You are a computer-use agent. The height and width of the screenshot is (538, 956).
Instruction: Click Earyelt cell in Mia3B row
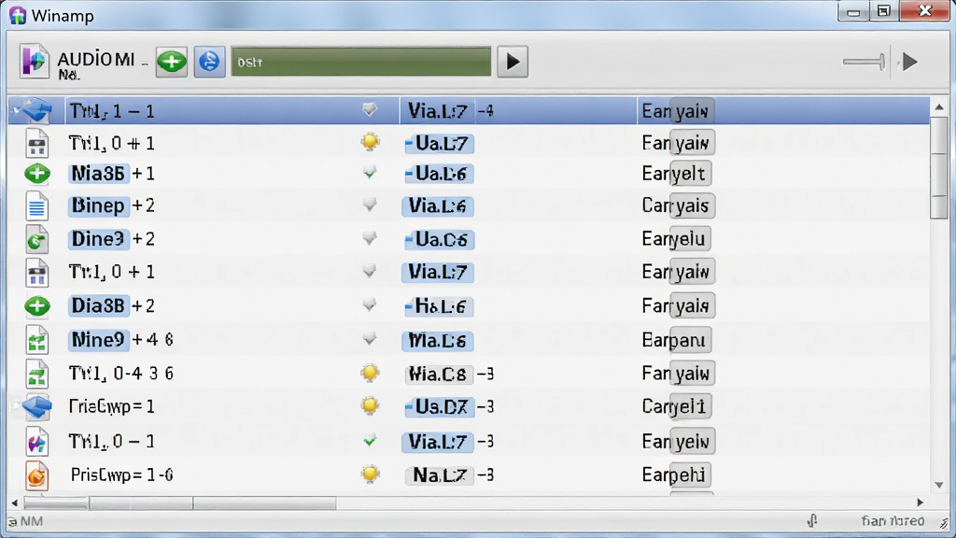676,174
